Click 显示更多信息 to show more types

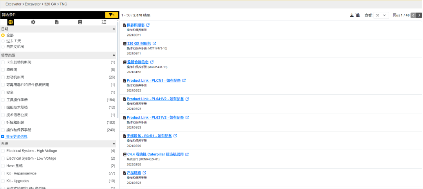[x=17, y=137]
